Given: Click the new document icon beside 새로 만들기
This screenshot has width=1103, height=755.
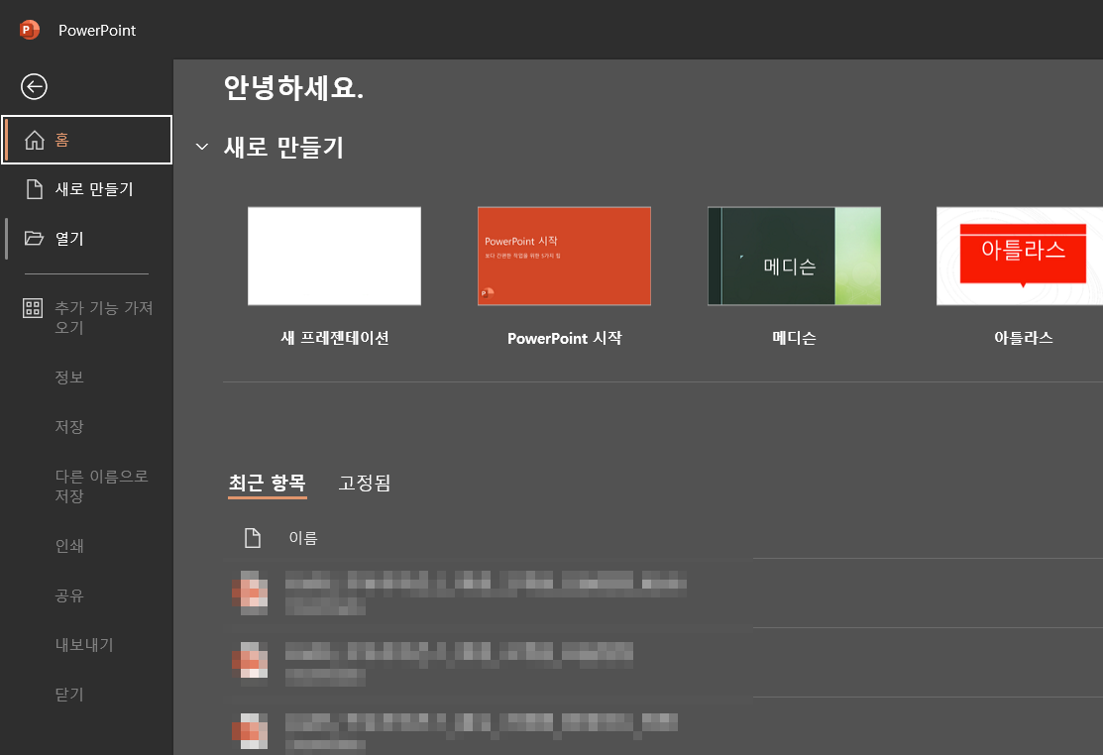Looking at the screenshot, I should click(35, 189).
